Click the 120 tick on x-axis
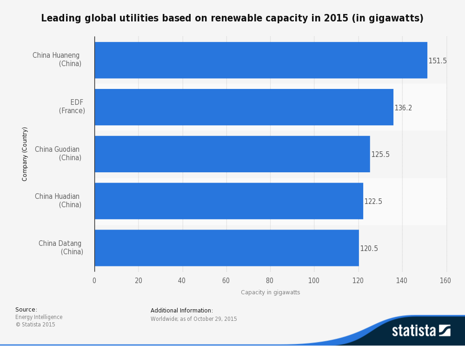The height and width of the screenshot is (346, 465). pyautogui.click(x=358, y=280)
